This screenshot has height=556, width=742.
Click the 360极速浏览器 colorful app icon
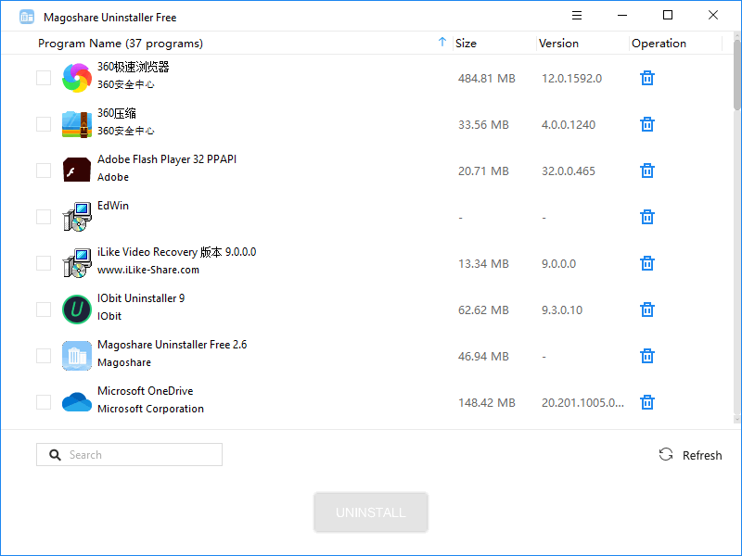coord(77,78)
